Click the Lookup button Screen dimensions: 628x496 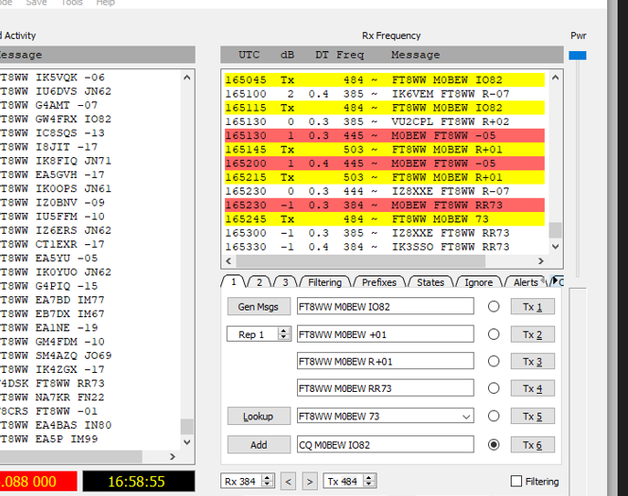259,416
